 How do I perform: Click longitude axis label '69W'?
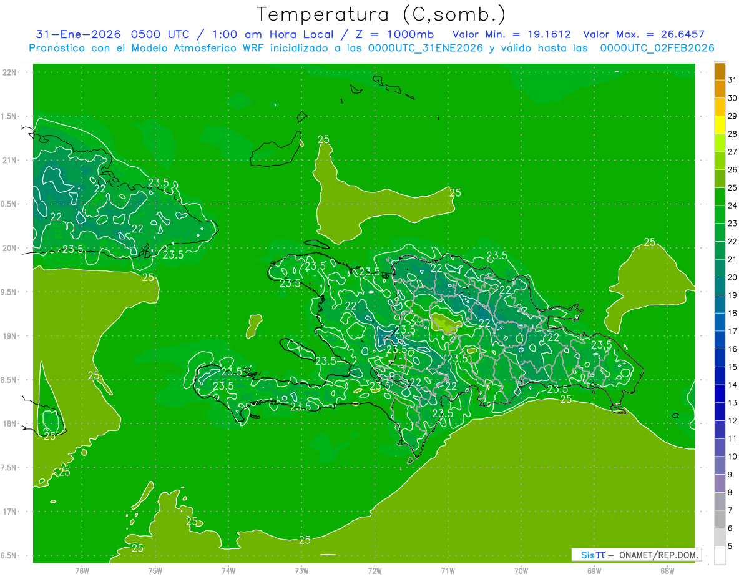tap(594, 571)
